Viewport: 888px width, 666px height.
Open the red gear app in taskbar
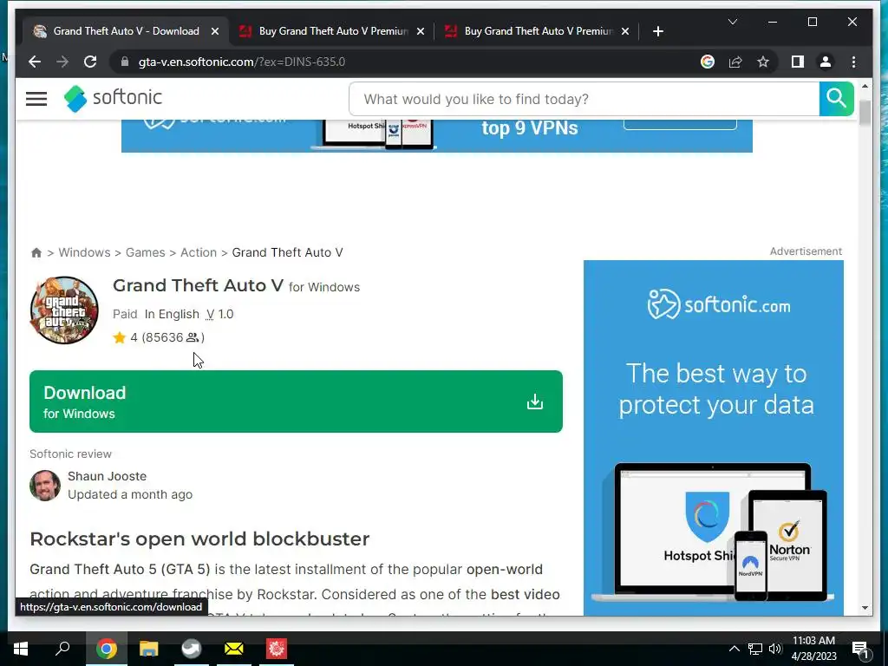(277, 649)
